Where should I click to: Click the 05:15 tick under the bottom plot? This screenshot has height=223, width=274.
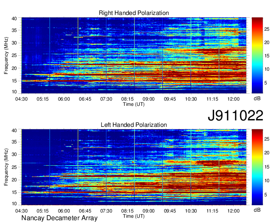43,211
